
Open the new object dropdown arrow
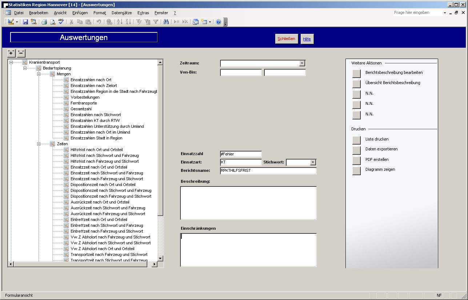pyautogui.click(x=210, y=22)
